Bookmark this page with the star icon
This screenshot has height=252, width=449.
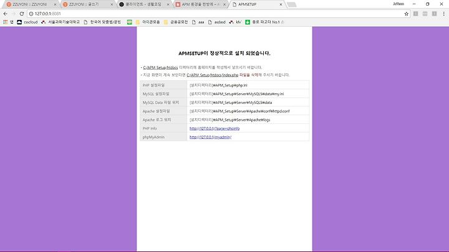click(x=407, y=14)
